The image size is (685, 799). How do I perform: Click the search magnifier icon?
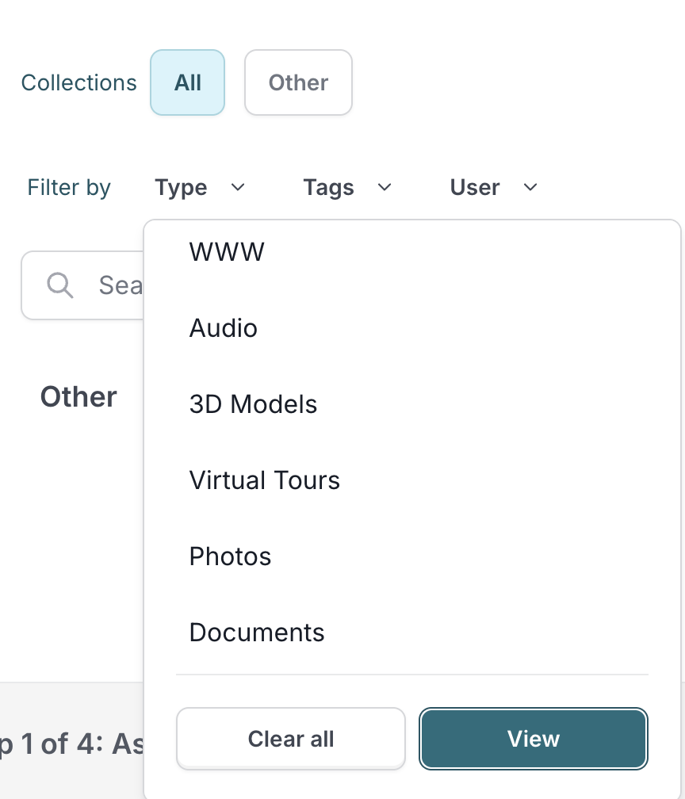(60, 285)
